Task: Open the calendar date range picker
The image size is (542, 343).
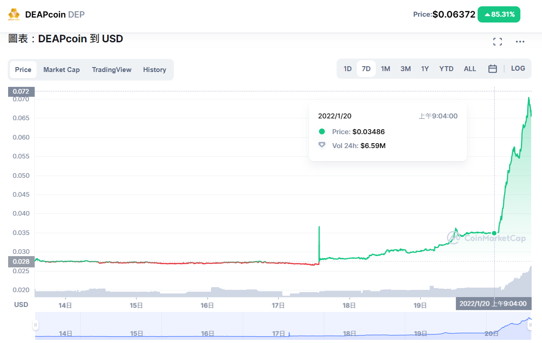Action: tap(492, 69)
